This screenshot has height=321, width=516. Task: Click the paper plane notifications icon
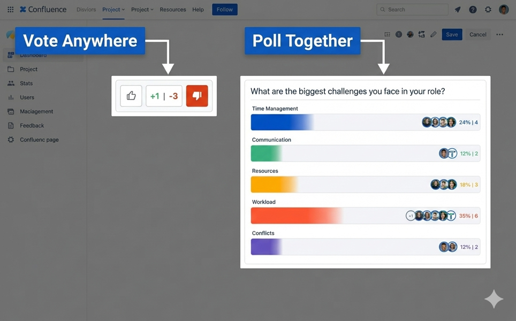click(458, 10)
